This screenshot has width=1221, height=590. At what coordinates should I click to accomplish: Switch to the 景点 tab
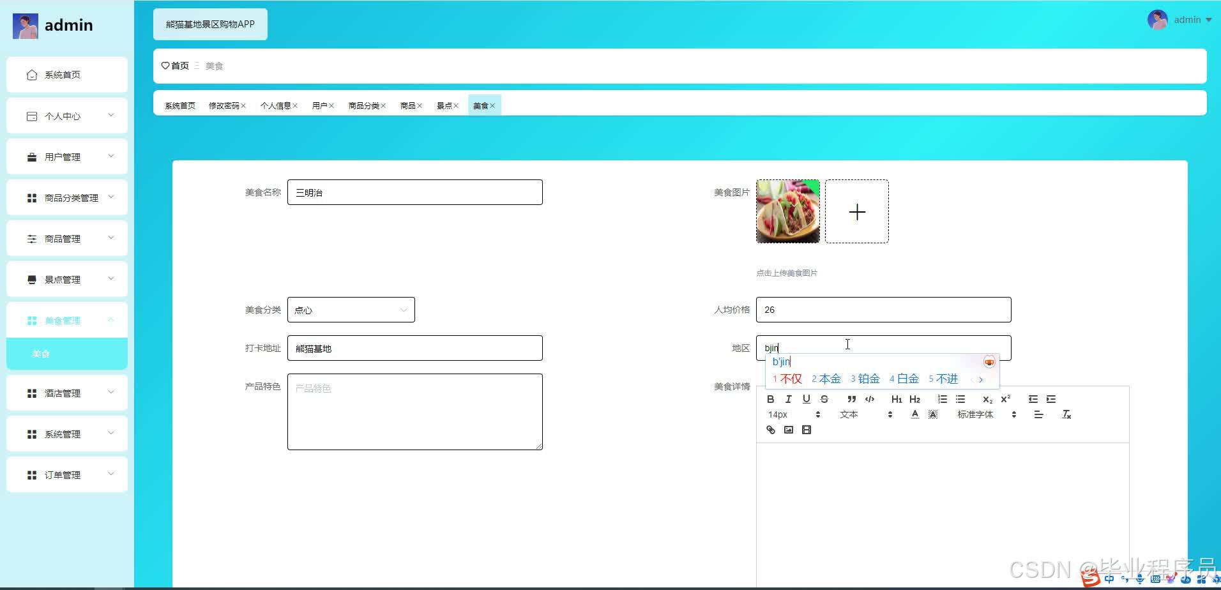pyautogui.click(x=444, y=105)
